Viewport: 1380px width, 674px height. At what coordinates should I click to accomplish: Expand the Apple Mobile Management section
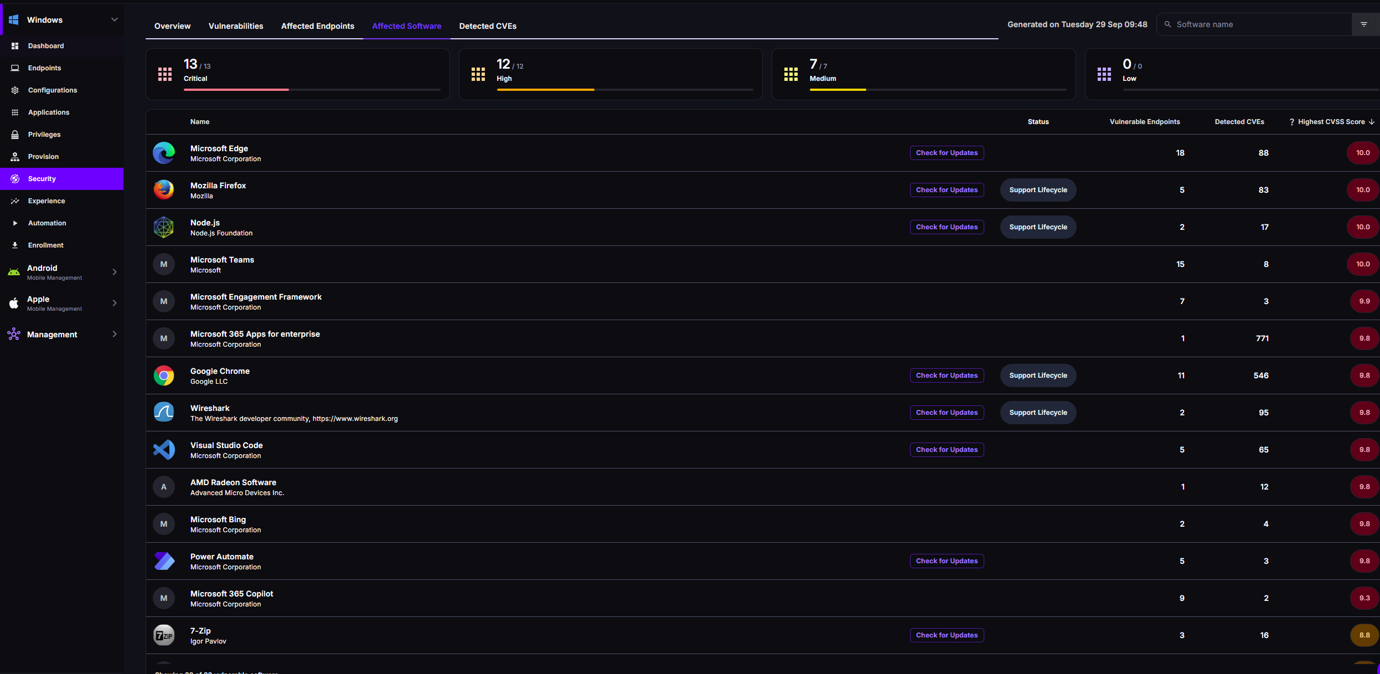115,303
